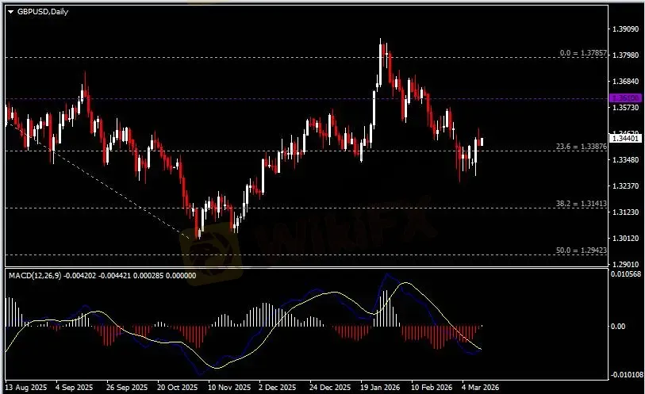The height and width of the screenshot is (394, 645).
Task: Select the 23.6 = 1.33876 Fibonacci label
Action: 583,147
